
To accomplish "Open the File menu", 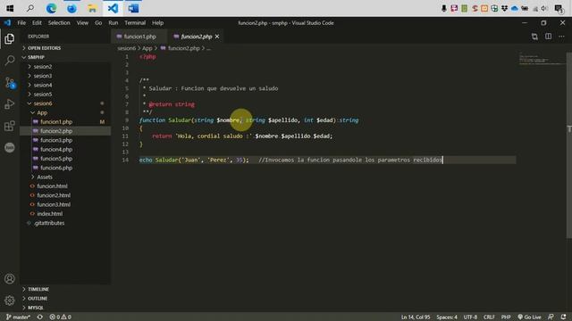I will (21, 22).
